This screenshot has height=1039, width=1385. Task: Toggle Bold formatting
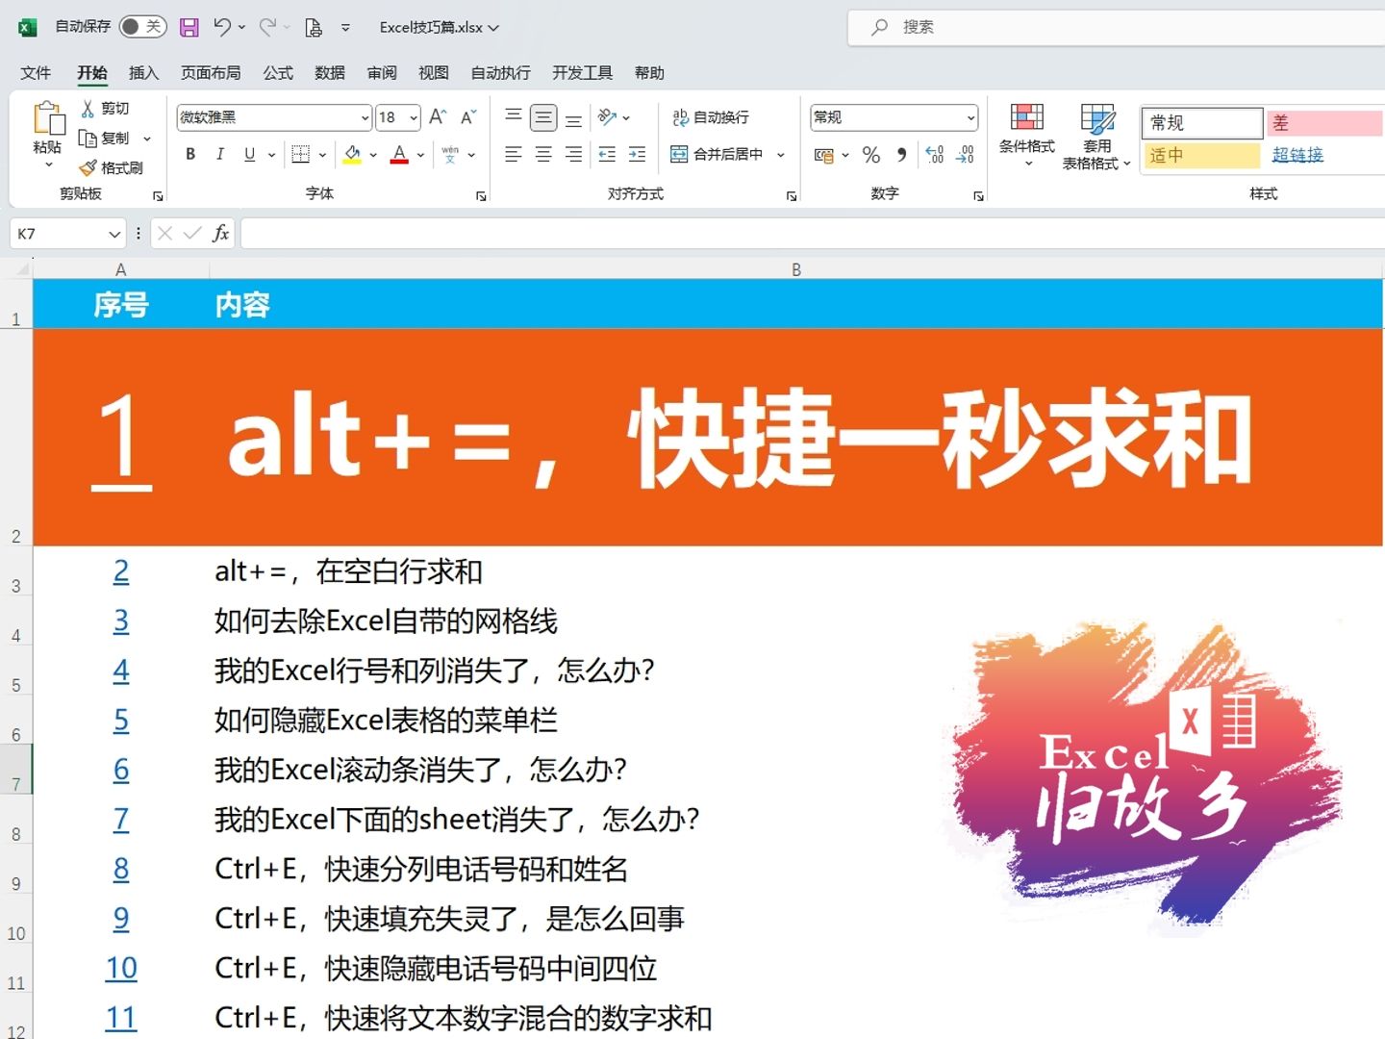pyautogui.click(x=190, y=154)
